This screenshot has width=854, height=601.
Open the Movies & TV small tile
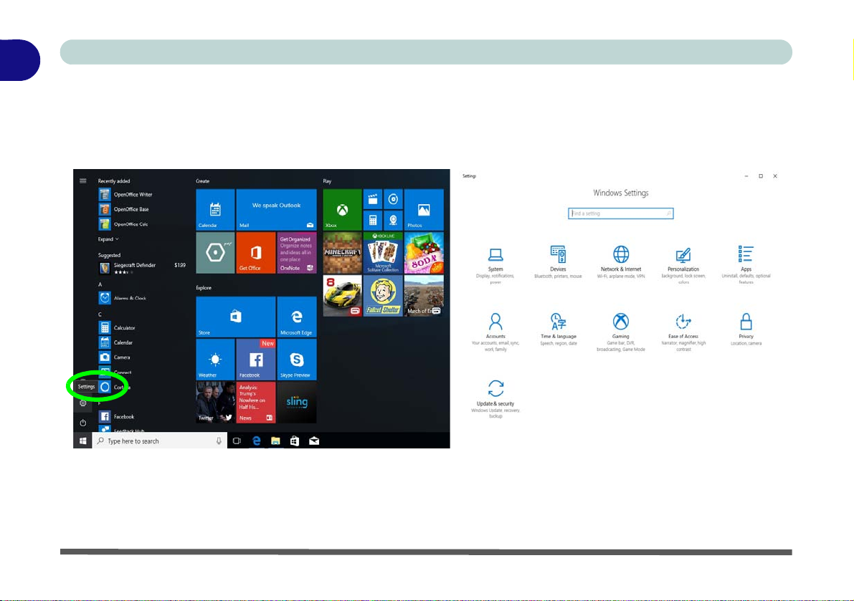(x=373, y=199)
